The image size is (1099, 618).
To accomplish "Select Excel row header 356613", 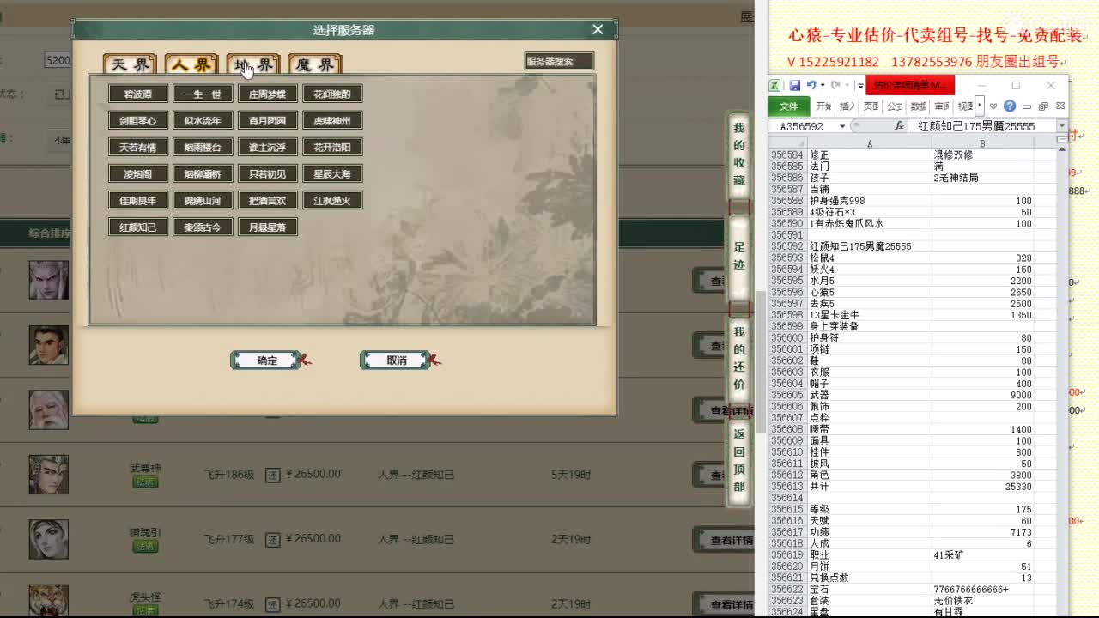I will 787,487.
